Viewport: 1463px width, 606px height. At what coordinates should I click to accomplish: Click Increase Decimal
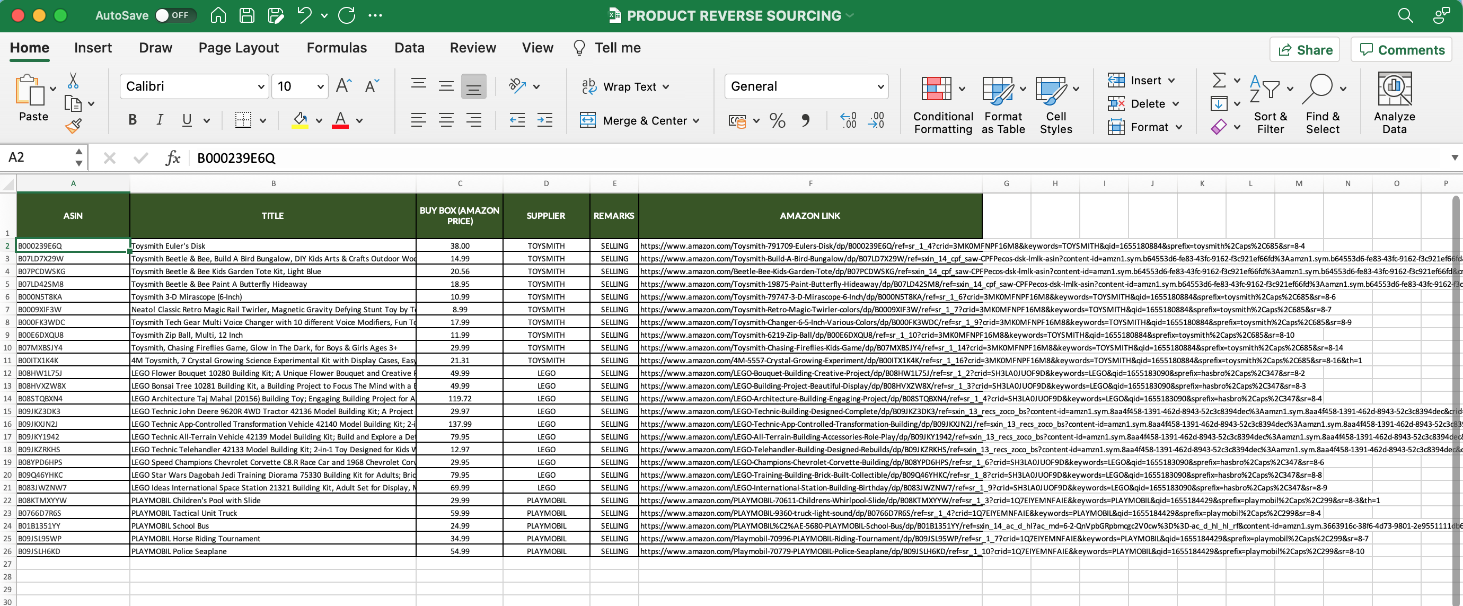point(849,120)
